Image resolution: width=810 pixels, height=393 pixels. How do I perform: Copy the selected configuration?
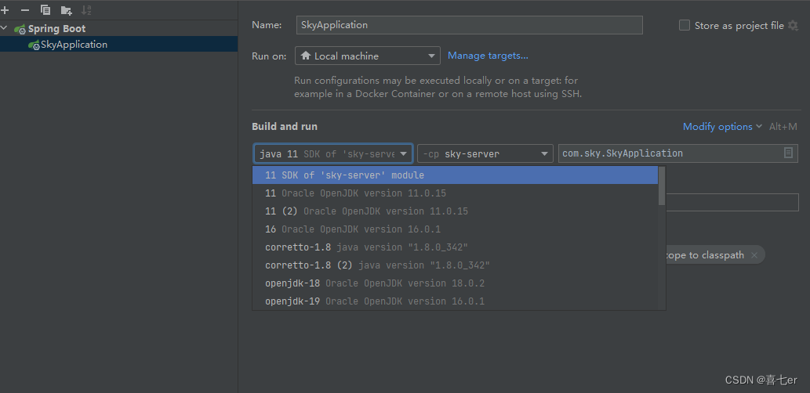tap(45, 10)
